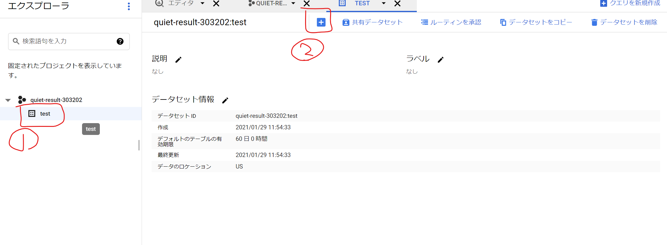Click the データセットをコピー button
The height and width of the screenshot is (245, 667).
536,22
